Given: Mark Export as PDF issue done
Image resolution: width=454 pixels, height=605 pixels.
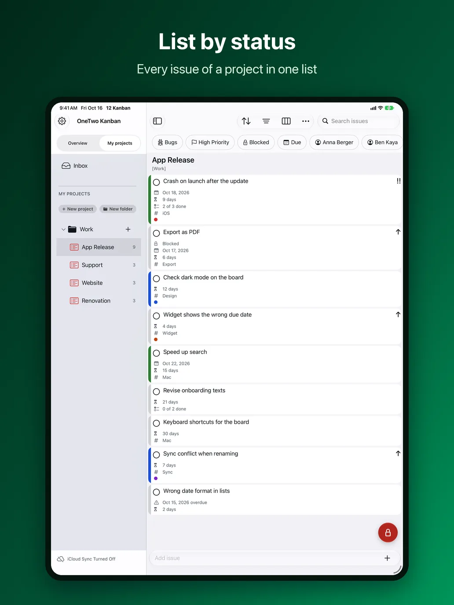Looking at the screenshot, I should pos(156,233).
